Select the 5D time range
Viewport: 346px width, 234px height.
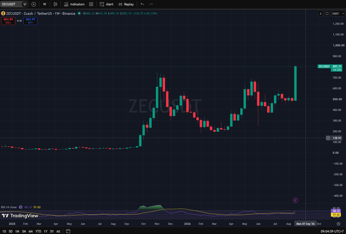[10, 231]
